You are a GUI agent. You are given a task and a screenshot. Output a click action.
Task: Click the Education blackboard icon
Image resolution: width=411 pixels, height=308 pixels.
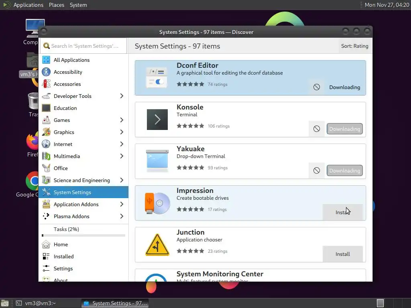46,108
